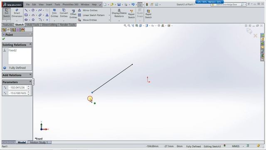This screenshot has height=150, width=266.
Task: Select the Circle sketch tool
Action: 33,10
